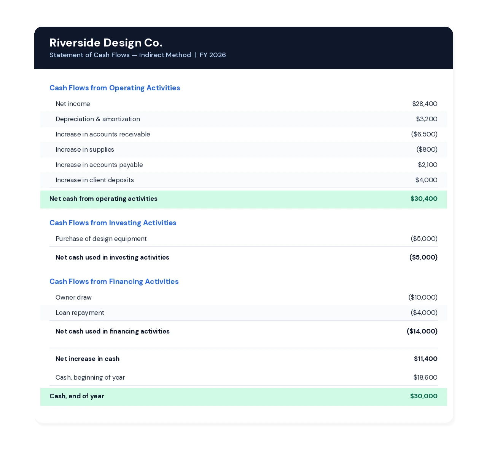Click the $11,400 net increase value
The width and height of the screenshot is (487, 449).
tap(426, 359)
